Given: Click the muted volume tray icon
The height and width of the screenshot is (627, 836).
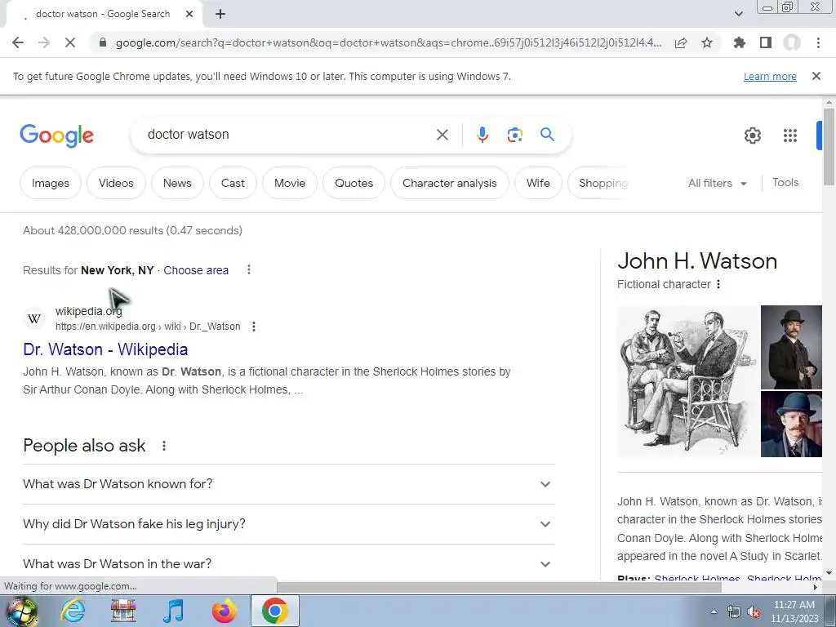Looking at the screenshot, I should click(754, 612).
